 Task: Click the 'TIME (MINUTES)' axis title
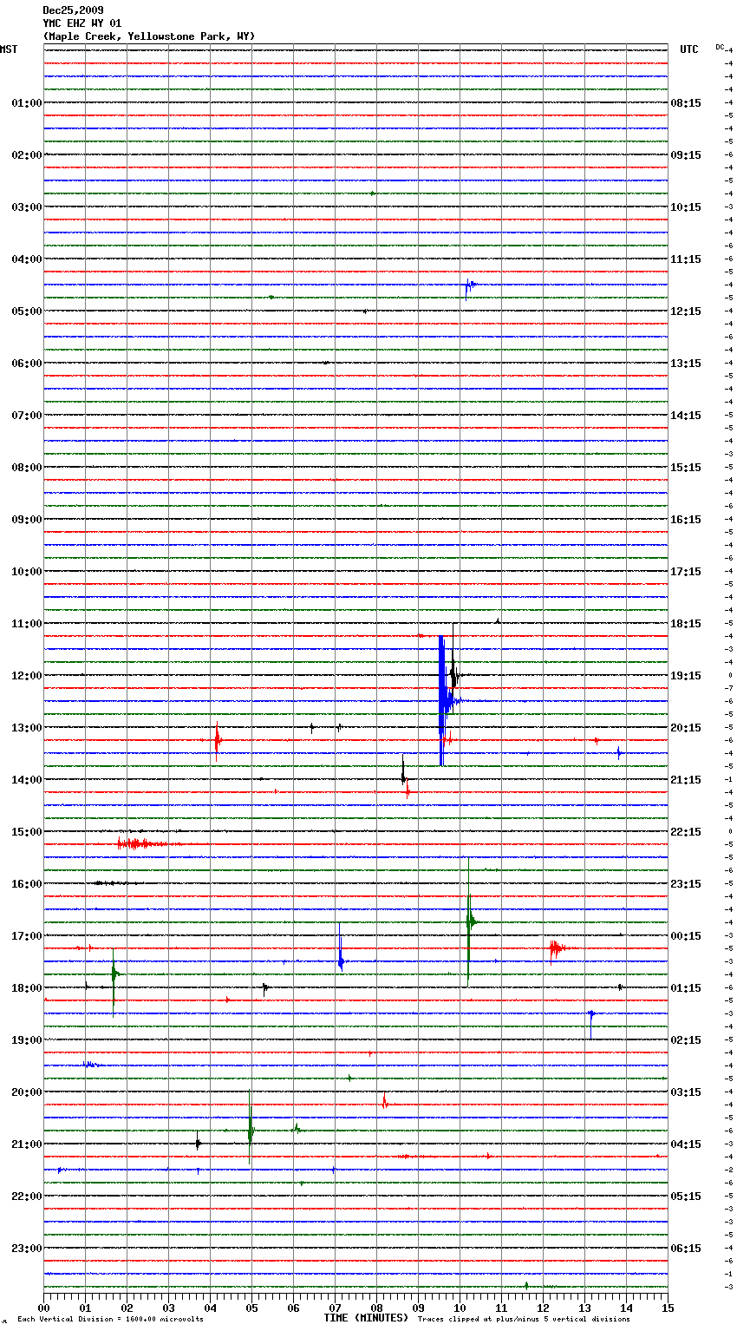(x=366, y=1318)
